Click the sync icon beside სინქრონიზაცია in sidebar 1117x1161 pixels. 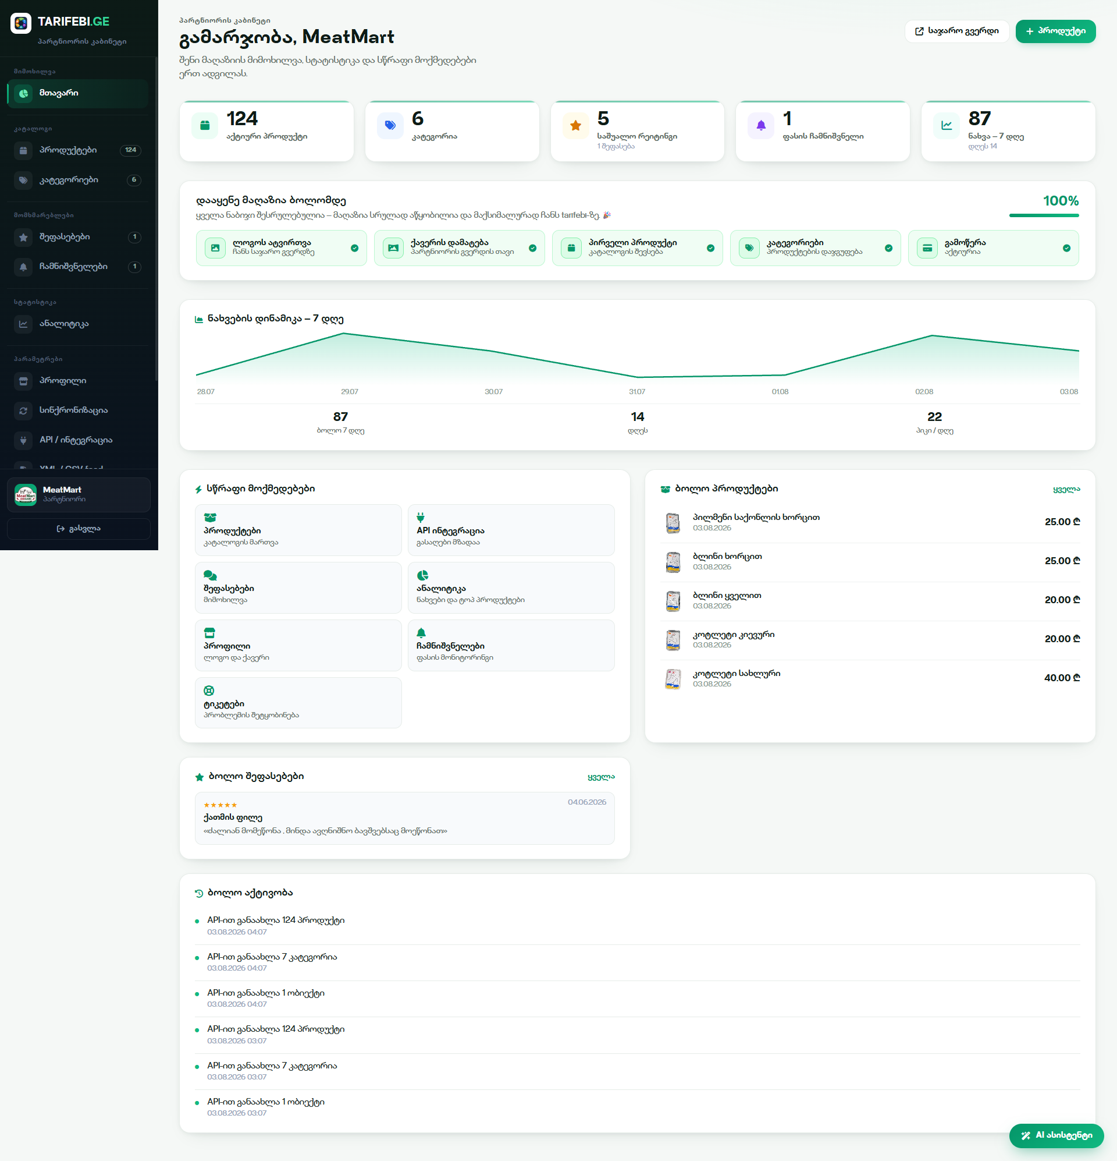[x=23, y=410]
